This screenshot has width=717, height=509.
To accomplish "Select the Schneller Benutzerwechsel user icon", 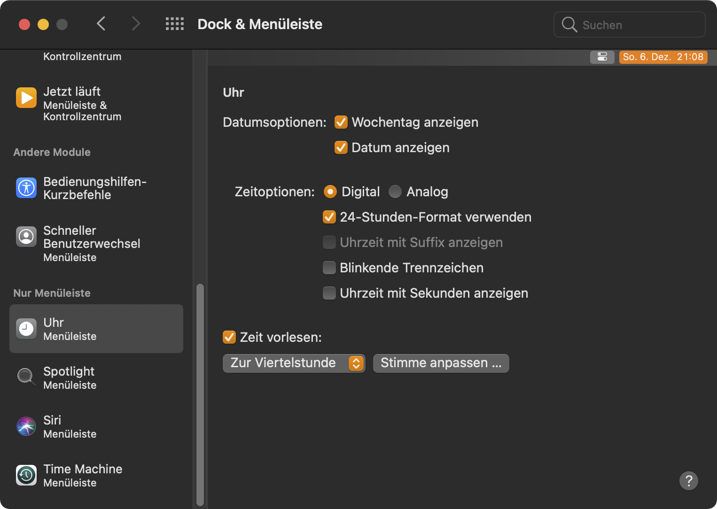I will click(26, 236).
